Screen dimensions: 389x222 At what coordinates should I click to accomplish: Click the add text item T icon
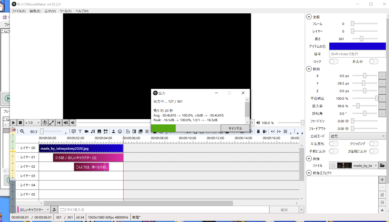tap(80, 131)
